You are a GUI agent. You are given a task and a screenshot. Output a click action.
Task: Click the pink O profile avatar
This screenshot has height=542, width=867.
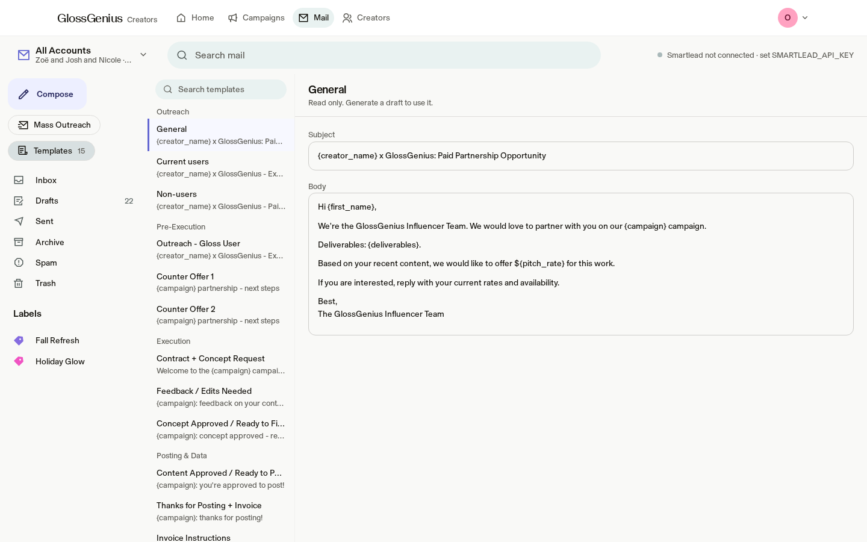click(x=788, y=17)
